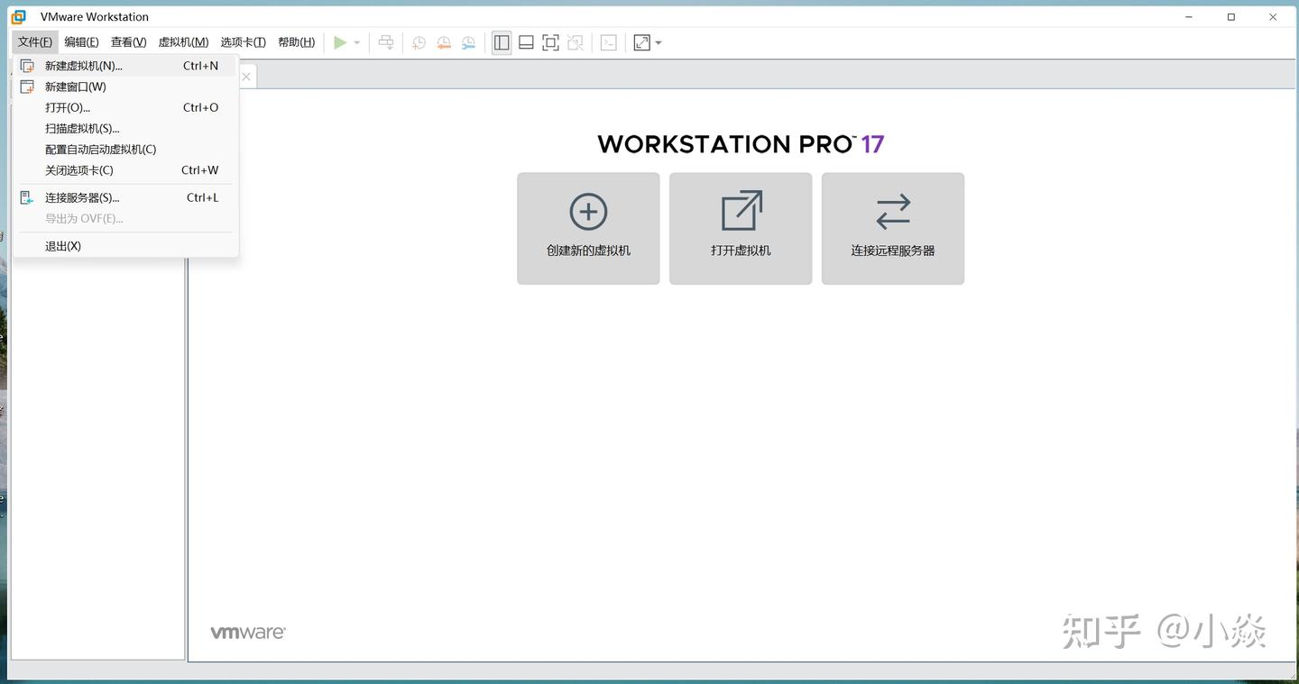
Task: Open the power options dropdown arrow
Action: tap(355, 41)
